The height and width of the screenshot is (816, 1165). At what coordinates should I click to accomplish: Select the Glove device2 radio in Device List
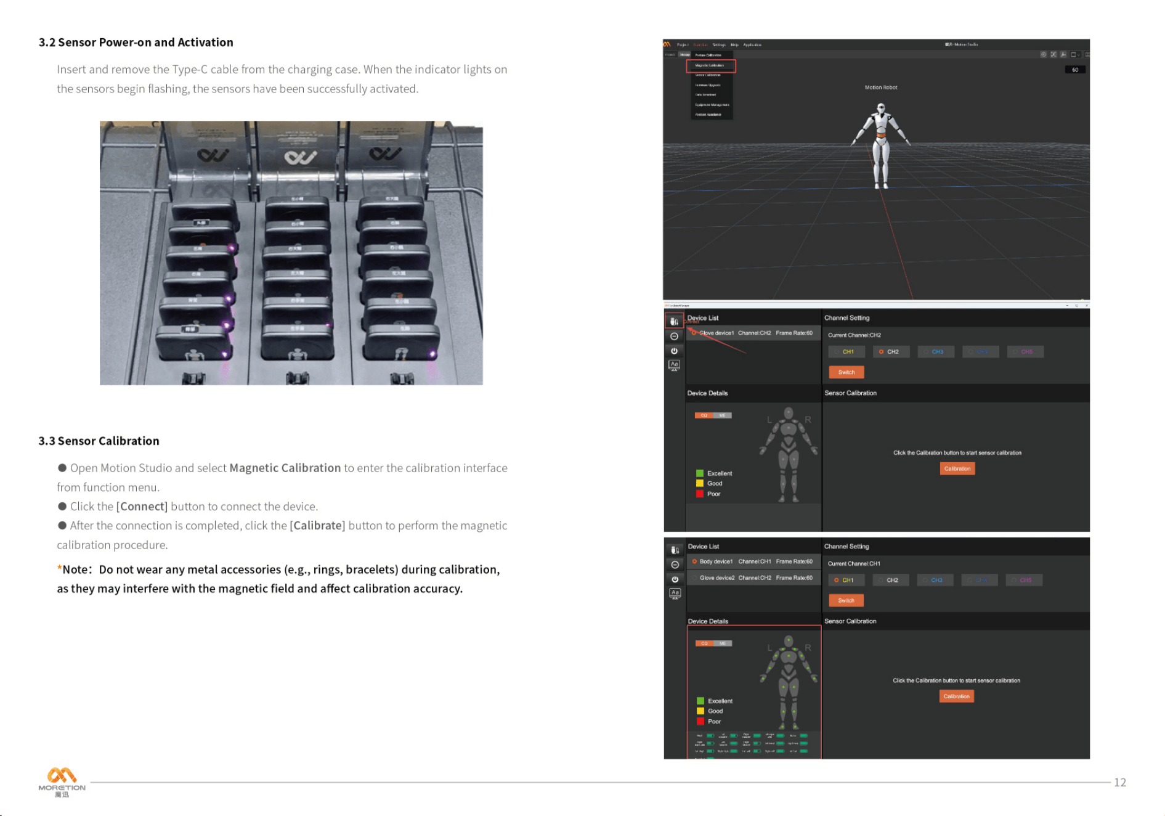coord(694,577)
